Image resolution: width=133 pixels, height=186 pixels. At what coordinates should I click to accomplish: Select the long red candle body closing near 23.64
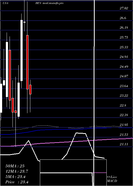[x=27, y=62]
